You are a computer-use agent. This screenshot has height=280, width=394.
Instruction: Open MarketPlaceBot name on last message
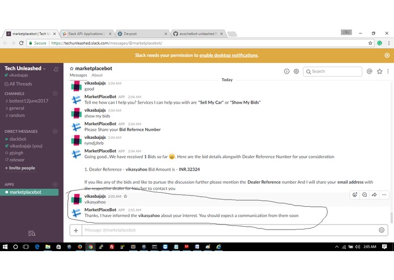tap(100, 210)
